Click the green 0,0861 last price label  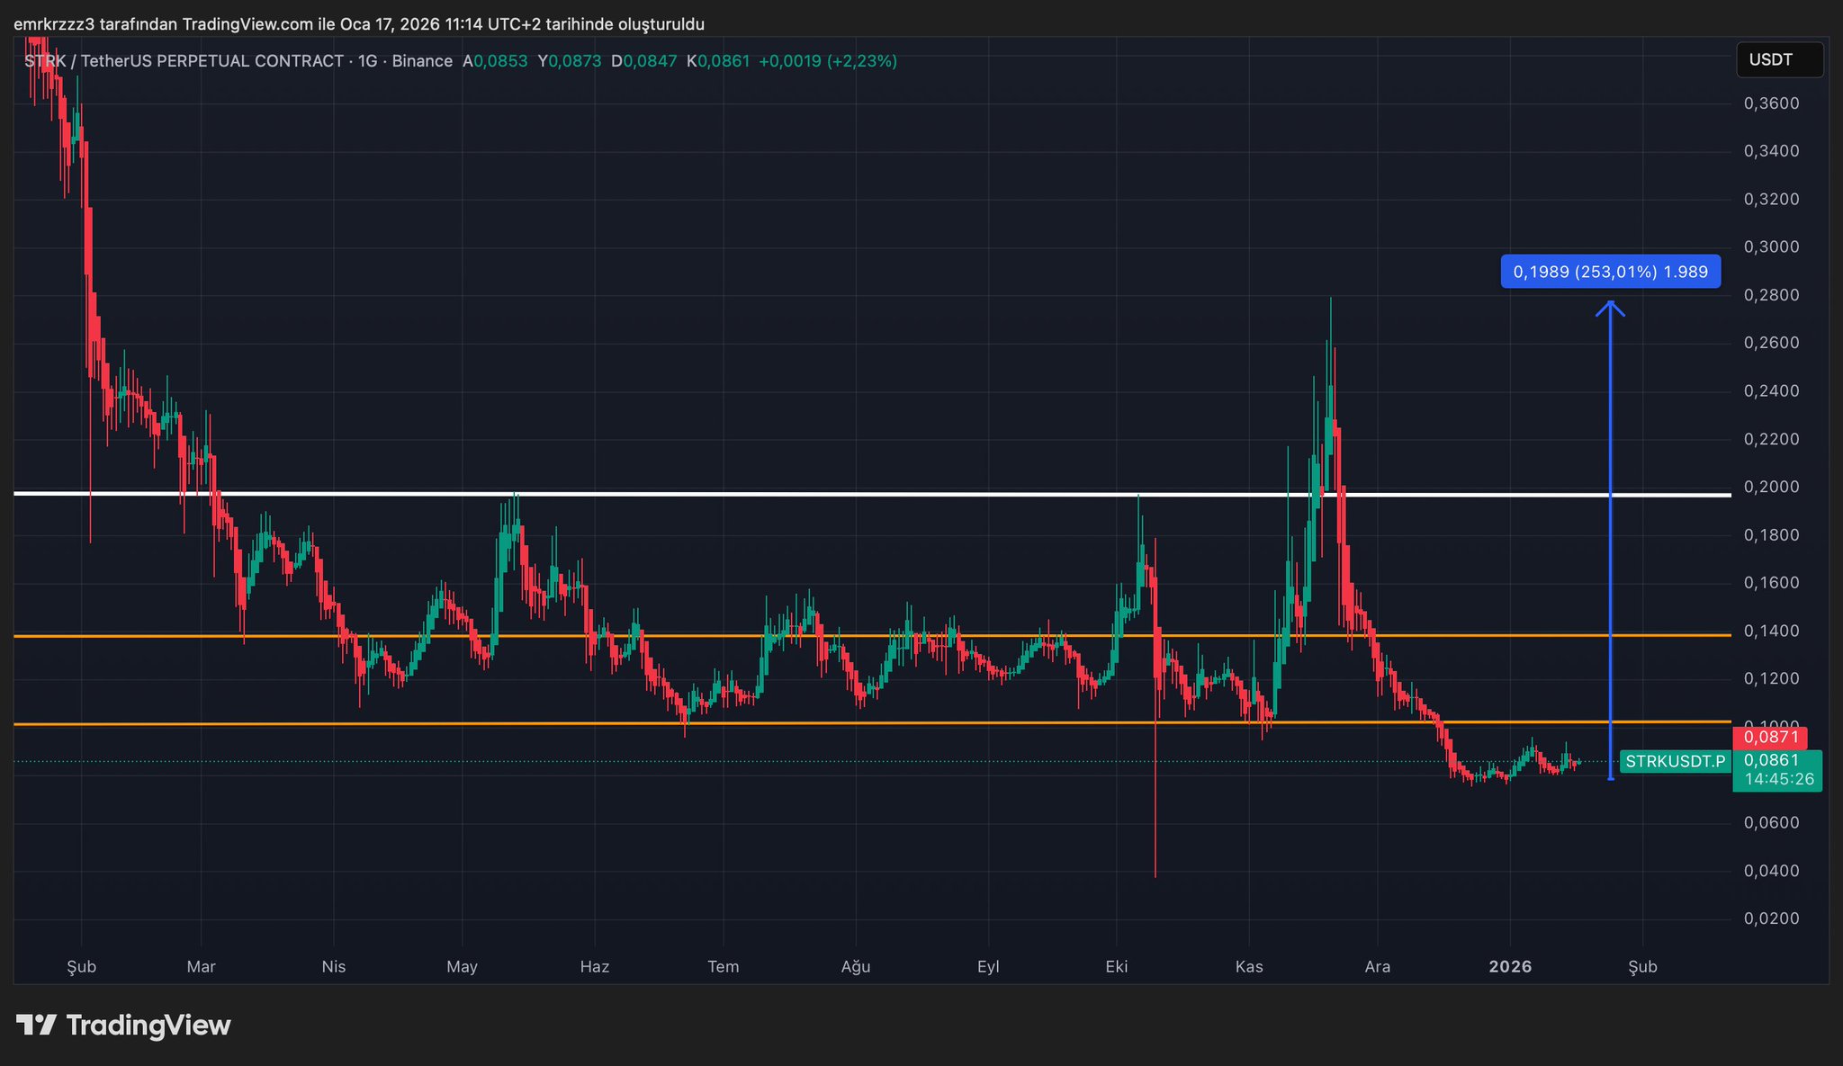(x=1770, y=760)
